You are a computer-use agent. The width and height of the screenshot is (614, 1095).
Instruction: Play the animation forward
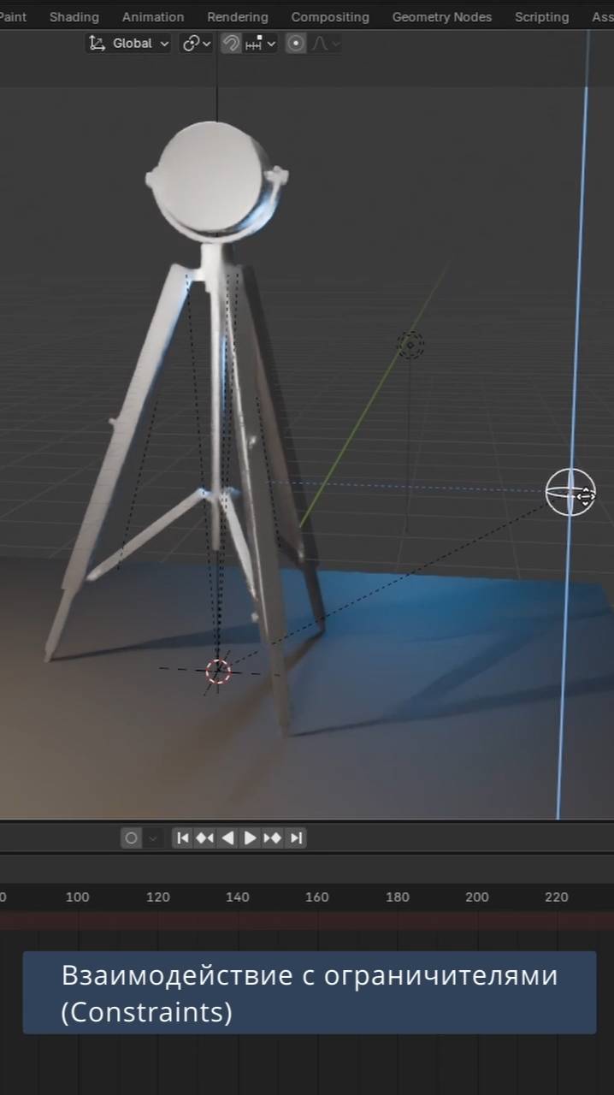point(250,838)
